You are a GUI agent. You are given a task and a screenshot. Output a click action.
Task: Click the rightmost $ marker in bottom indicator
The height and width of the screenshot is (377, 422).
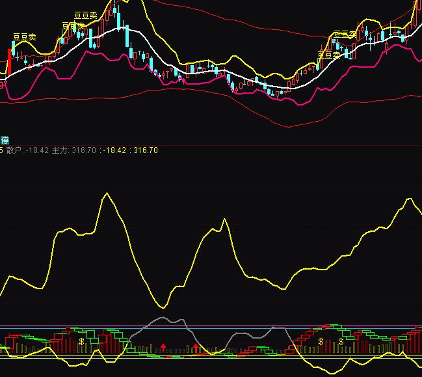(x=340, y=341)
